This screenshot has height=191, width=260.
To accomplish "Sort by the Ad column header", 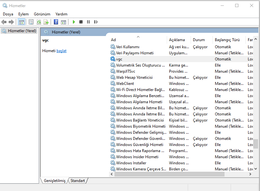I will pos(138,40).
